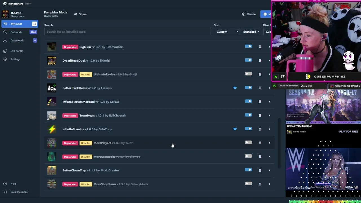Click the Settings gear icon

click(5, 59)
